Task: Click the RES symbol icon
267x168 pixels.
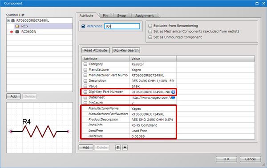Action: (17, 26)
